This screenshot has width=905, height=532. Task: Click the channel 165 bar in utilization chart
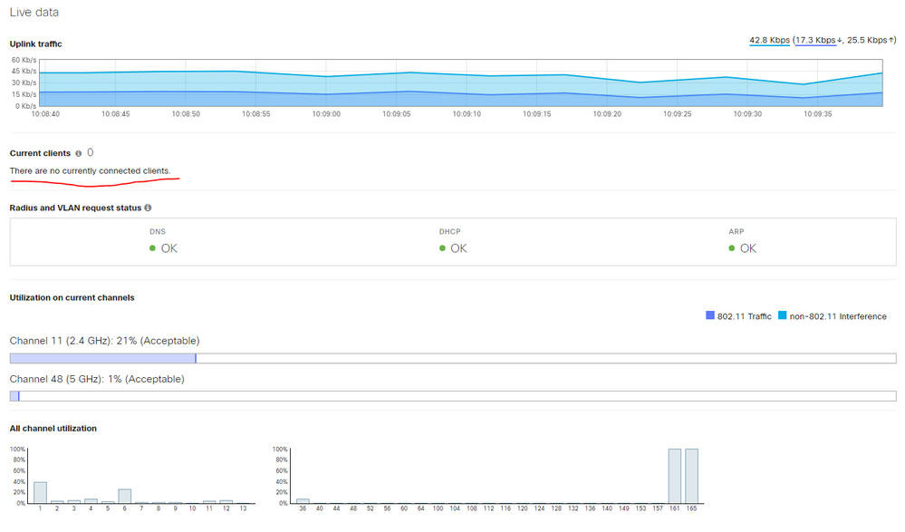(x=691, y=476)
